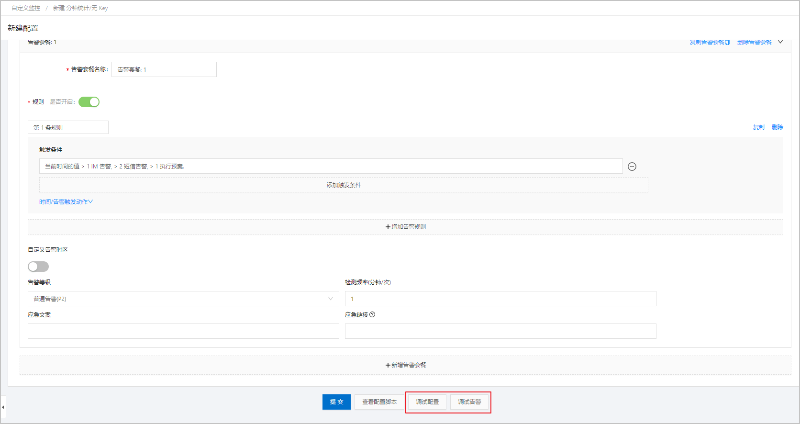800x424 pixels.
Task: Open 告警等级 dropdown 普通告警(P2)
Action: (183, 299)
